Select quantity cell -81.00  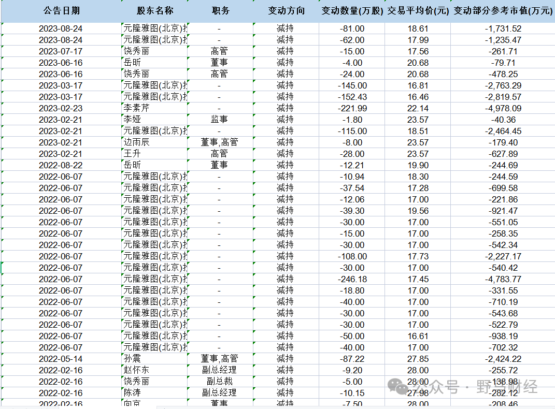tap(352, 28)
